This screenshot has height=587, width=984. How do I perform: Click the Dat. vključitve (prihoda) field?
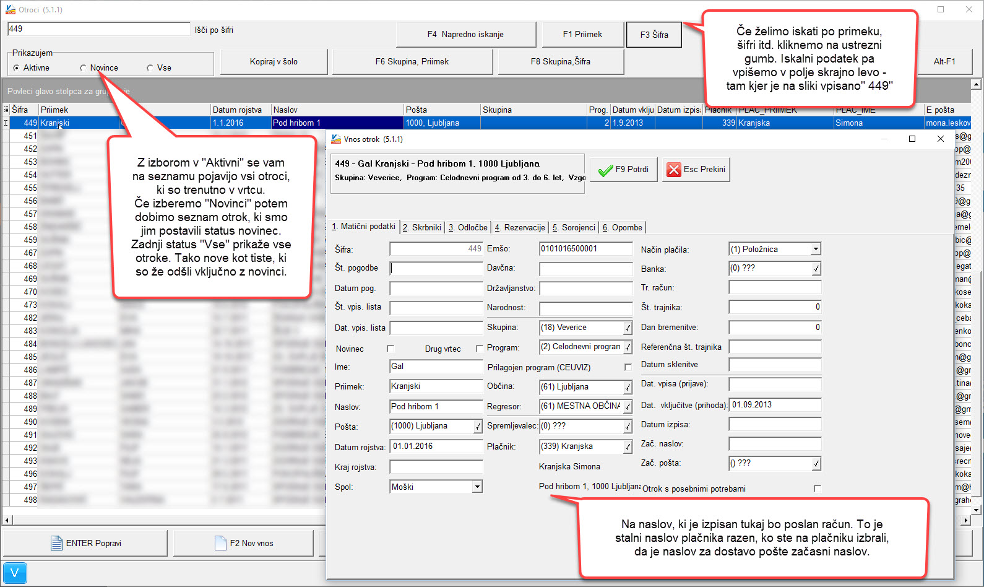pos(776,405)
